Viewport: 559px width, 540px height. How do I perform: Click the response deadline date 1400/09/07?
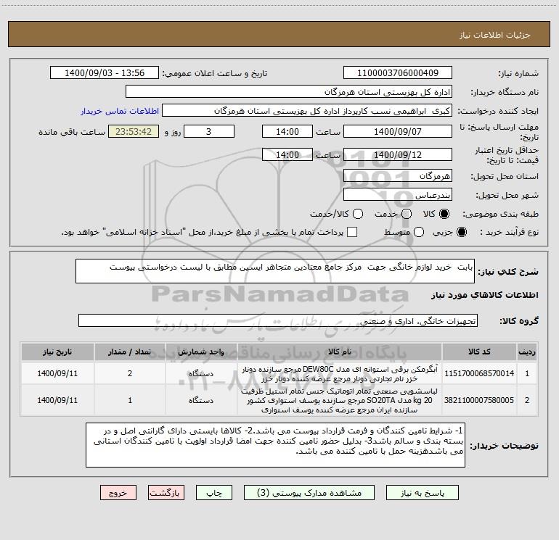pyautogui.click(x=398, y=132)
